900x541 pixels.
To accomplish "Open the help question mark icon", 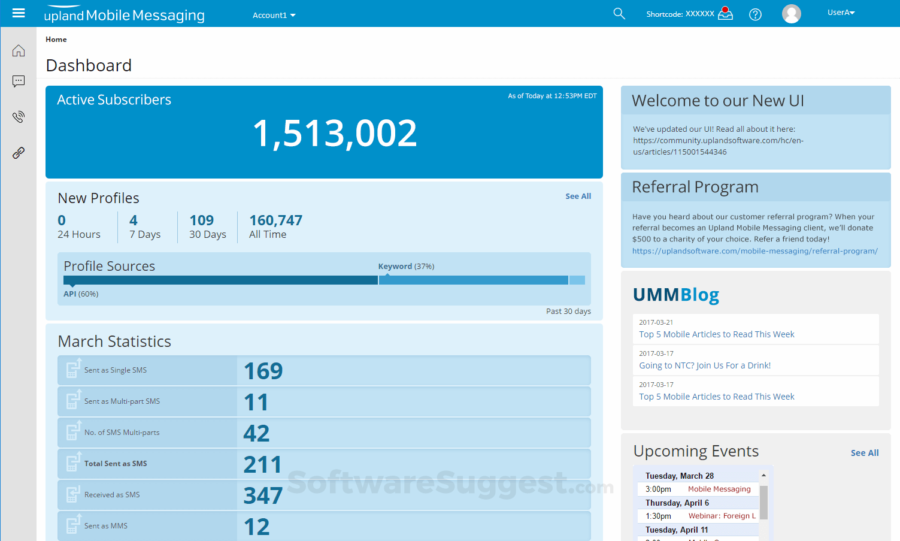I will pyautogui.click(x=756, y=14).
